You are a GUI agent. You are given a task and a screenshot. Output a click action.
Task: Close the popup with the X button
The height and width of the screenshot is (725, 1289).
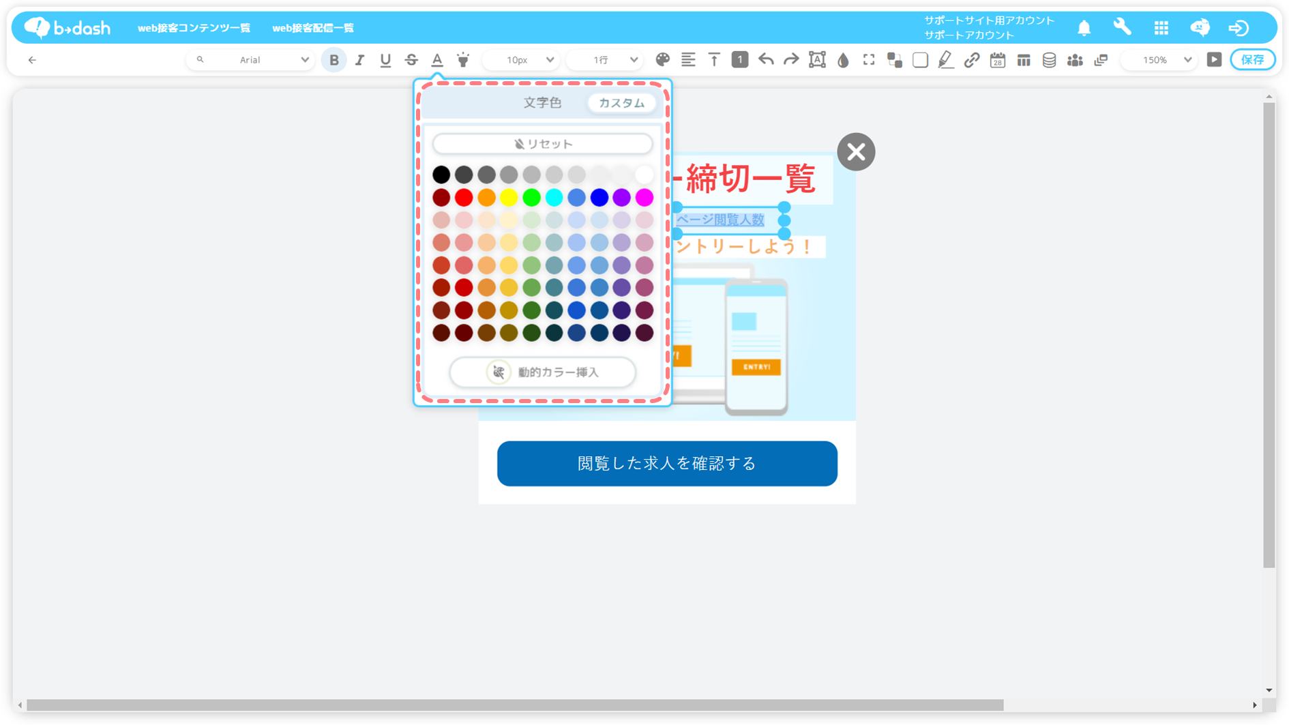point(856,151)
